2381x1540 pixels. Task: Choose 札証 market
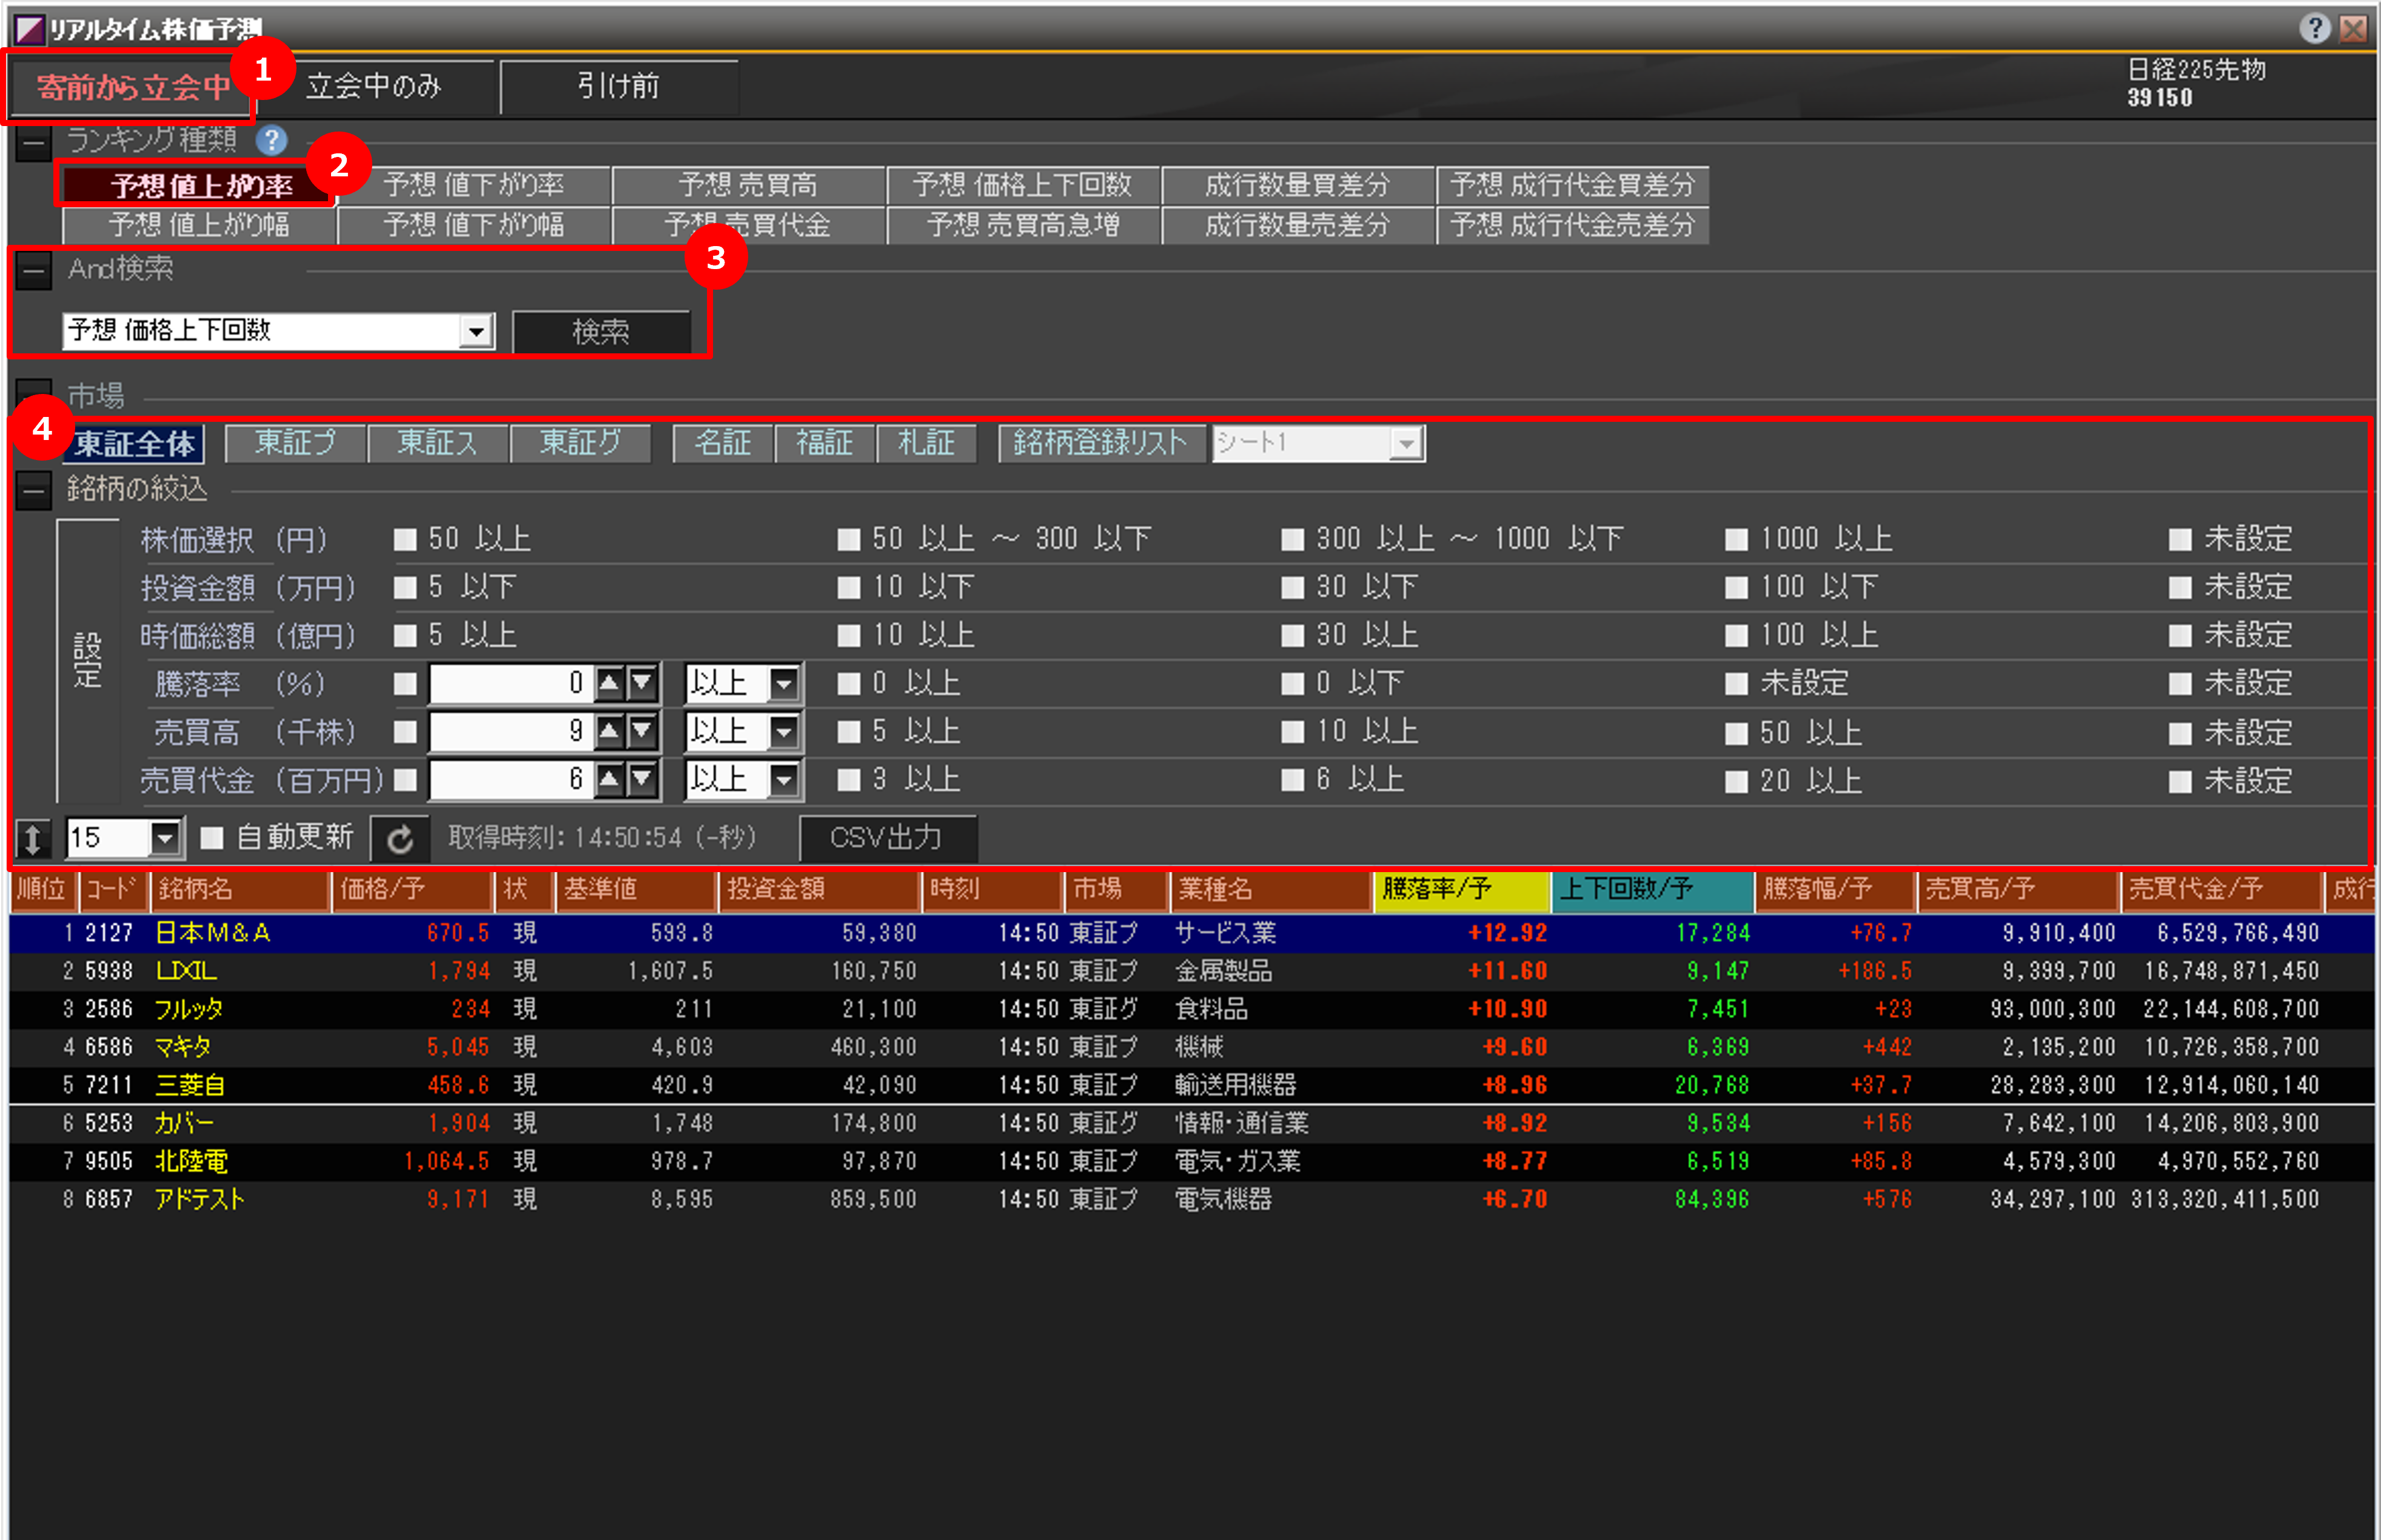coord(926,443)
